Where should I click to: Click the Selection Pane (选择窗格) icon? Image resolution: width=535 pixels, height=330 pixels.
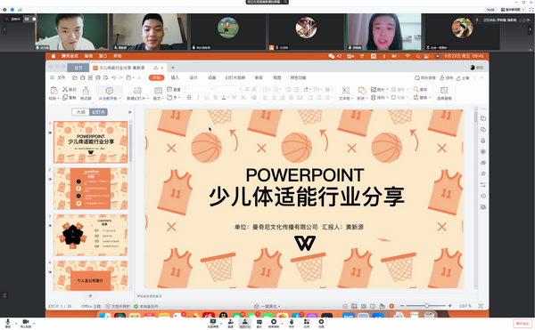(x=444, y=91)
